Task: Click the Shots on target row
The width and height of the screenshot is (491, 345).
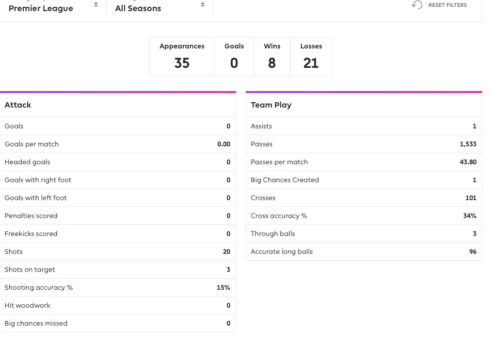Action: pyautogui.click(x=117, y=269)
